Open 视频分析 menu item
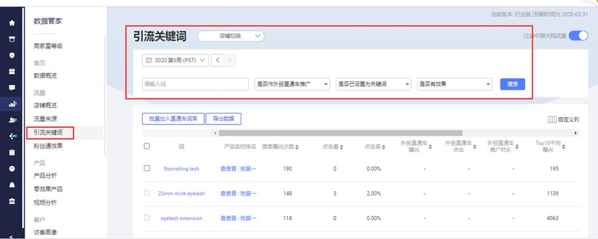Viewport: 598px width, 239px height. tap(45, 202)
